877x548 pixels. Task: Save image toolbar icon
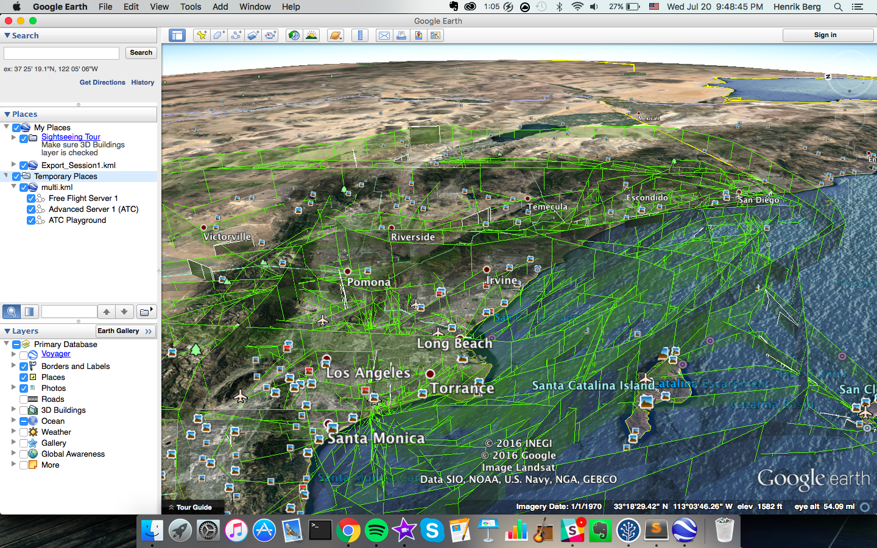point(418,35)
